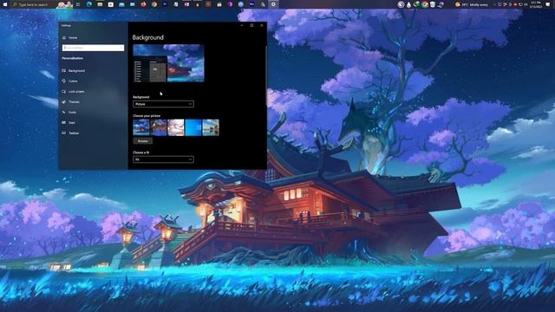Open File Explorer from the taskbar
Viewport: 555px width, 312px height.
[x=100, y=4]
